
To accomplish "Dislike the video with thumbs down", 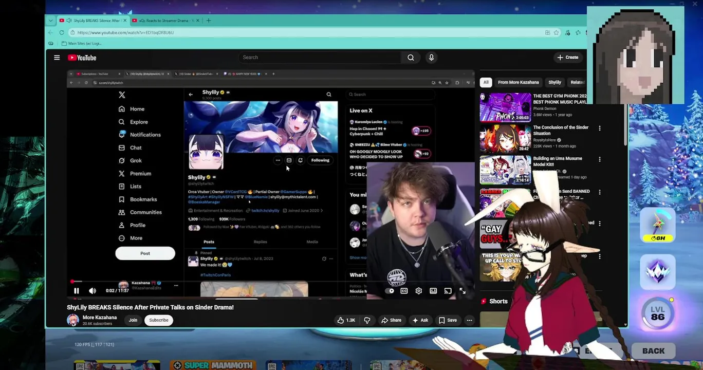I will [367, 320].
